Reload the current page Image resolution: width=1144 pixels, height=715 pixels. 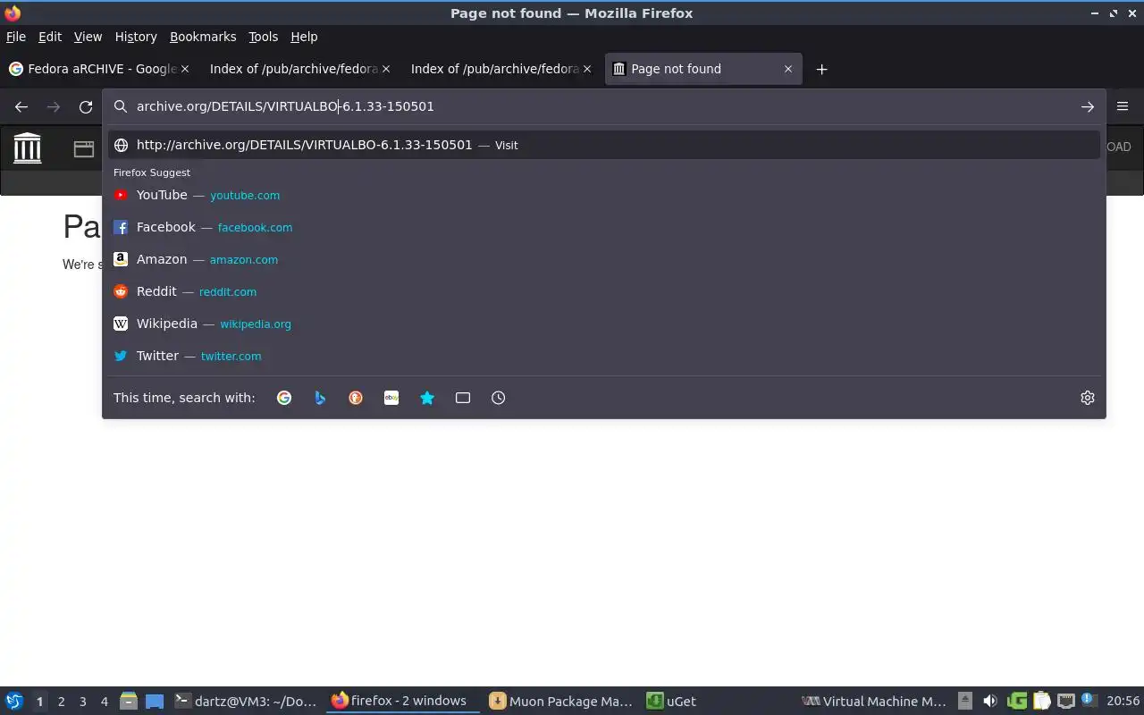[86, 106]
